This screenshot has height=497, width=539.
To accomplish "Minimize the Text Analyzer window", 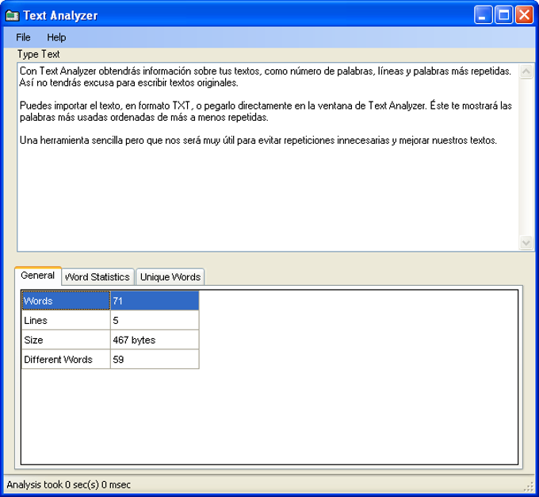I will tap(483, 15).
